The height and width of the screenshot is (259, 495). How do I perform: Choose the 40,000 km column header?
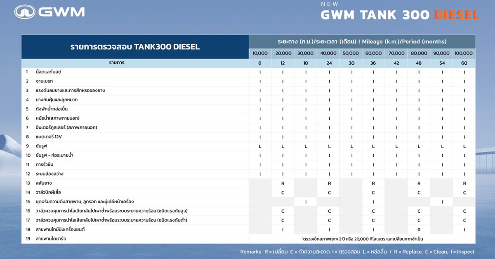point(328,53)
